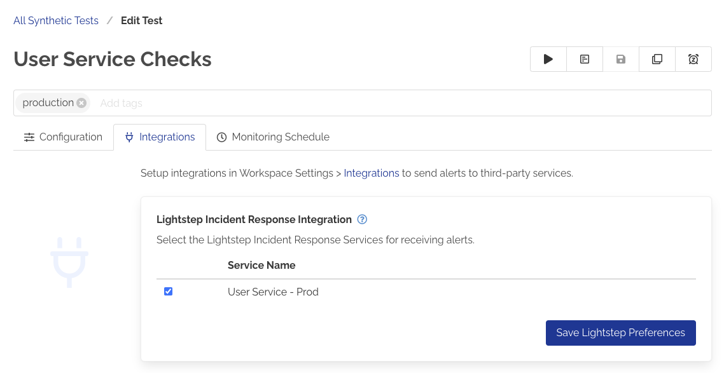Open the Configuration tab

(71, 137)
